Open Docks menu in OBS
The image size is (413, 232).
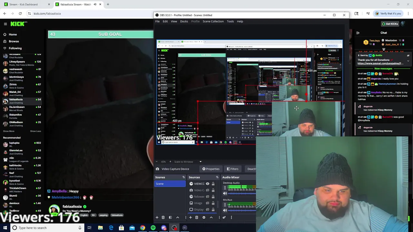click(184, 21)
